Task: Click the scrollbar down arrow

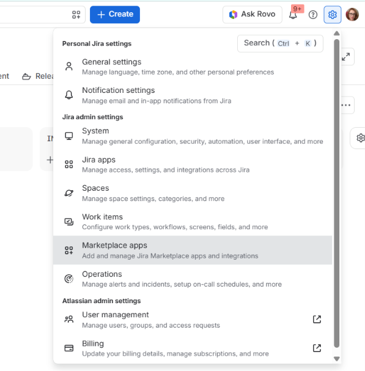Action: pos(337,359)
